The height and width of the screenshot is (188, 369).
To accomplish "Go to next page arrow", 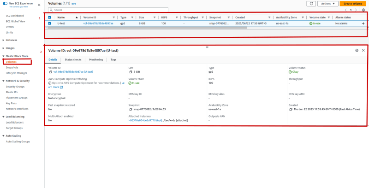I will (356, 10).
